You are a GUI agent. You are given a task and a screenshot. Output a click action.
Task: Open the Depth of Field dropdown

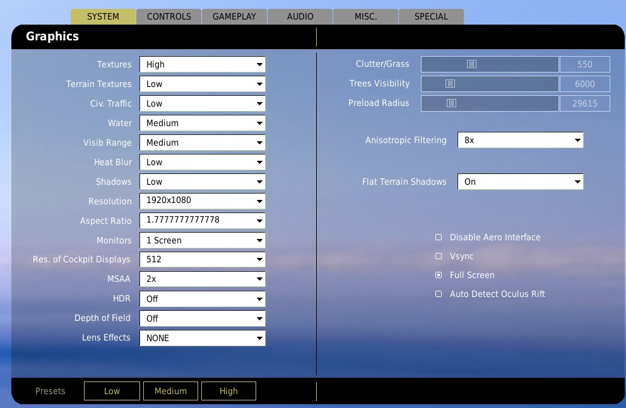(203, 318)
